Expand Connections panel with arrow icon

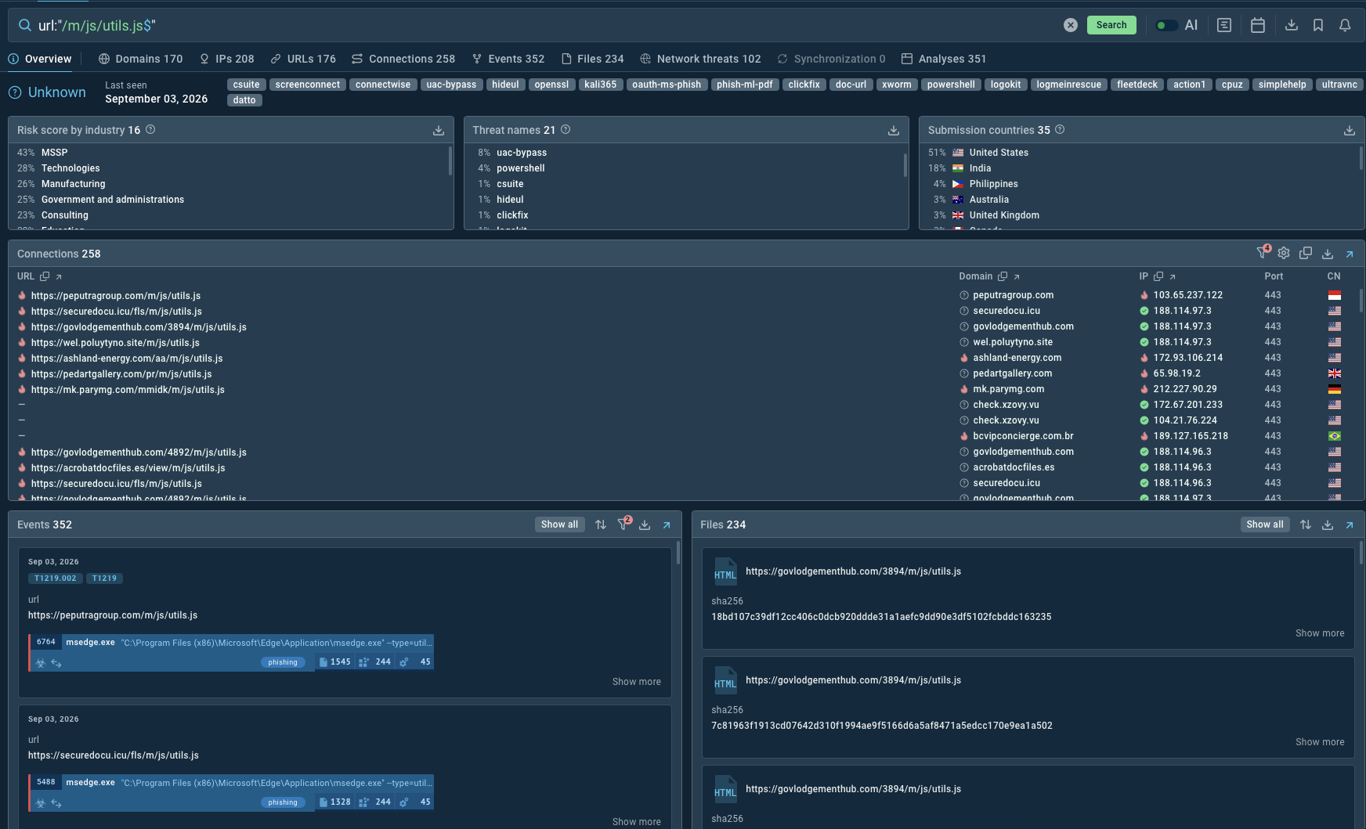tap(1350, 254)
